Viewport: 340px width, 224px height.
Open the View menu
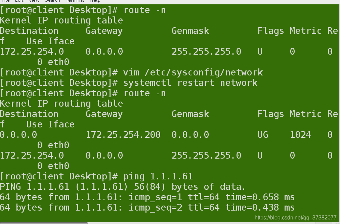coord(34,1)
